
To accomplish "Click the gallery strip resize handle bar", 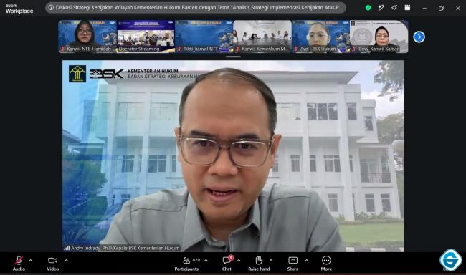I will pos(233,57).
